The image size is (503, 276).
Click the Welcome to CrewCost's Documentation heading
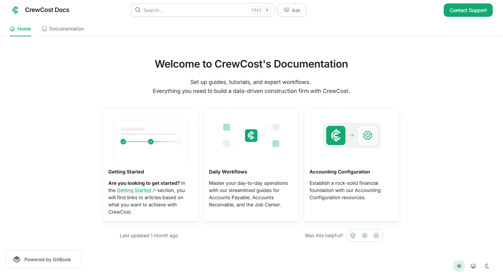[251, 64]
